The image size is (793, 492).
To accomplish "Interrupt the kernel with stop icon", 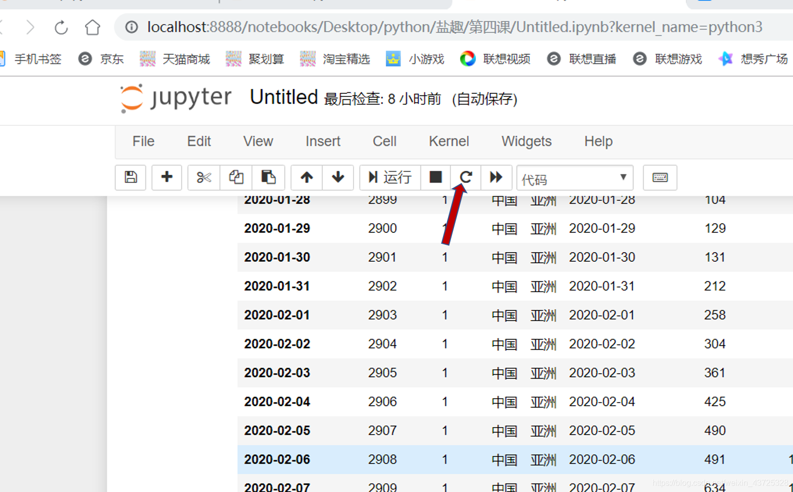I will [x=435, y=177].
